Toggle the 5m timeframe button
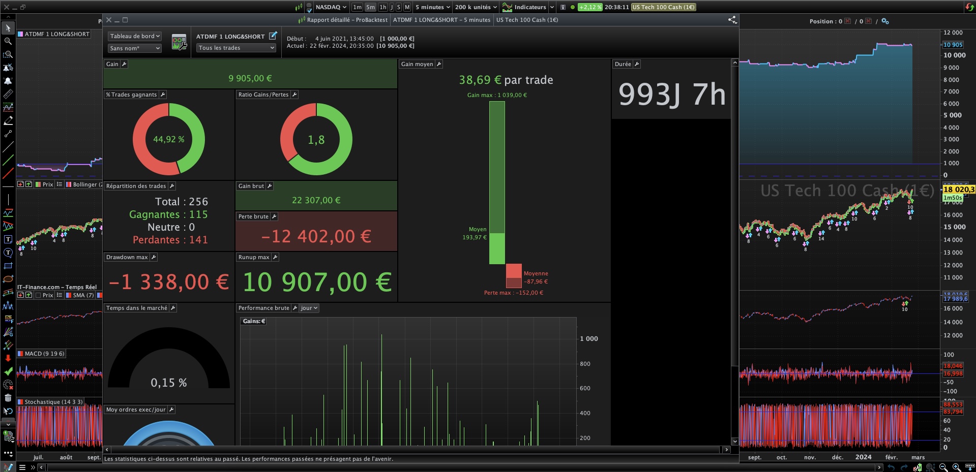This screenshot has width=976, height=472. pos(370,7)
